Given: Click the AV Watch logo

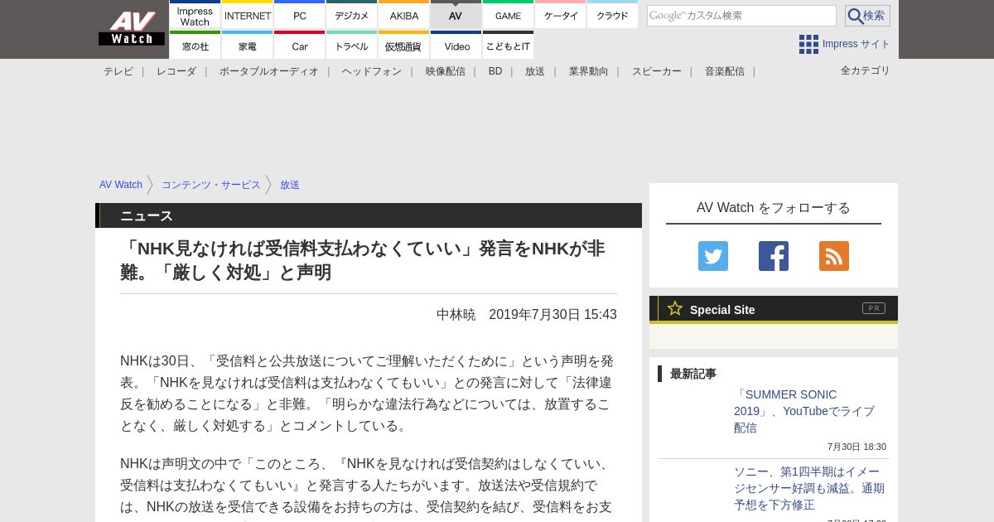Looking at the screenshot, I should point(132,28).
